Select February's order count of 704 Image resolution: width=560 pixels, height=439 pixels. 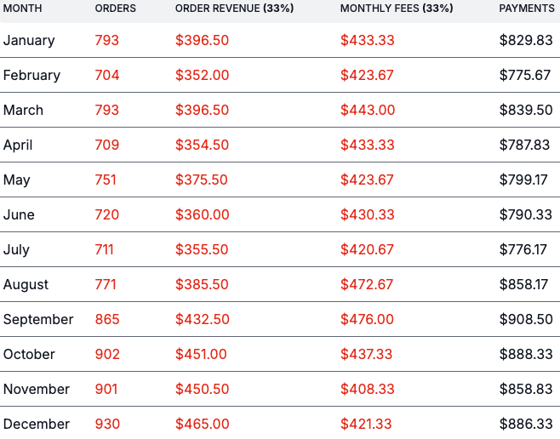point(107,75)
